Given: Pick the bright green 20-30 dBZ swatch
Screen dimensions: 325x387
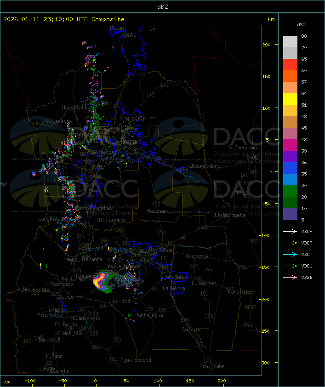Looking at the screenshot, I should pos(290,191).
